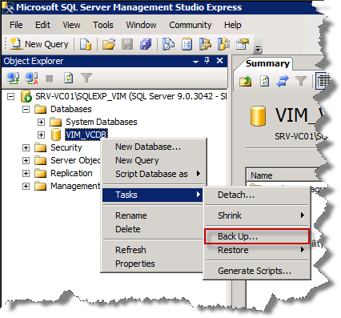
Task: Click Object Explorer filter funnel icon
Action: [x=86, y=78]
